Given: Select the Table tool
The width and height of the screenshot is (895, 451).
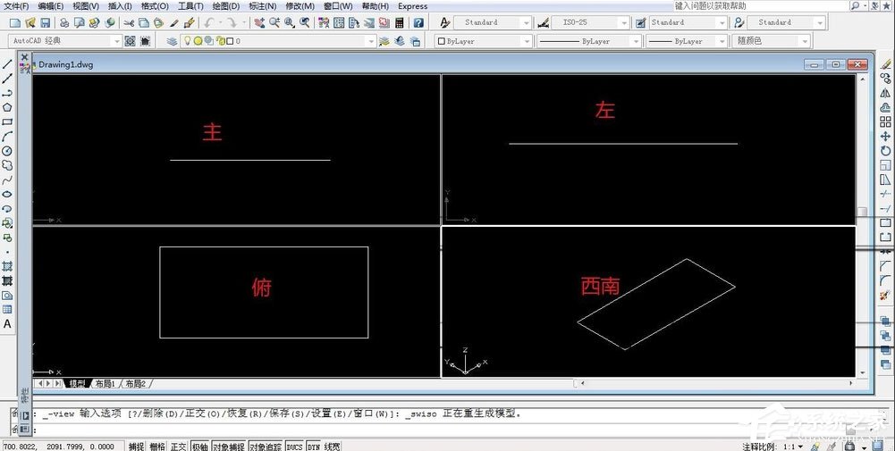Looking at the screenshot, I should pos(7,310).
